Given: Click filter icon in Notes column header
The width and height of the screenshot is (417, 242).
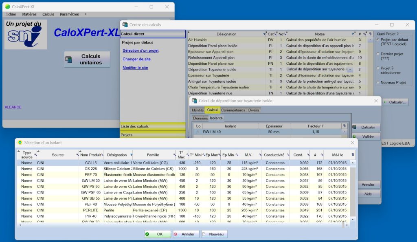Looking at the screenshot, I should point(353,34).
